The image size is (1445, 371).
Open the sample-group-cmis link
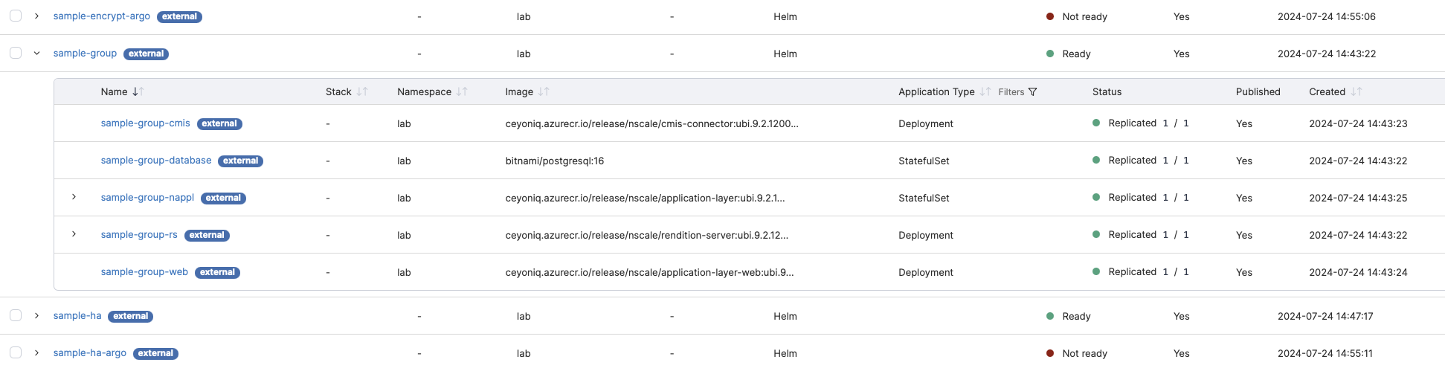point(145,123)
